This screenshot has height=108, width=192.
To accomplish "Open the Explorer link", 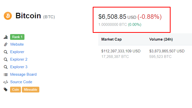I will (x=17, y=52).
